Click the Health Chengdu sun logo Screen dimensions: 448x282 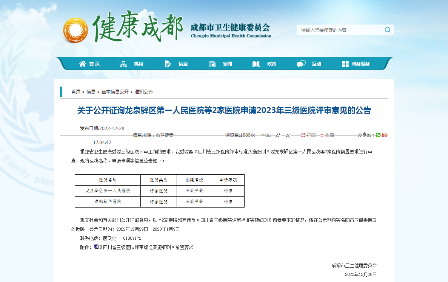click(x=75, y=30)
